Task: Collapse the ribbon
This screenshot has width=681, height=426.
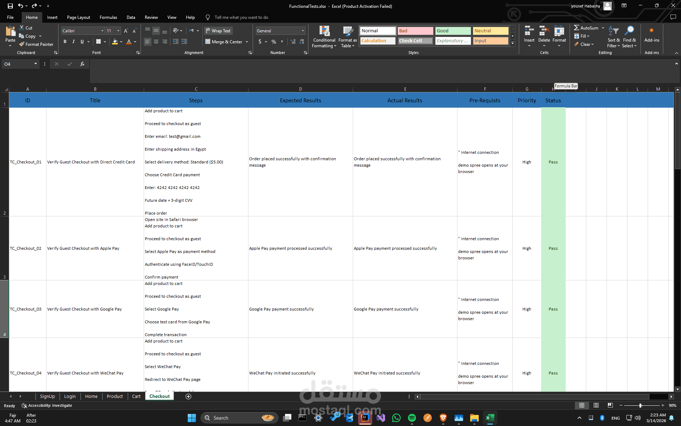Action: click(676, 53)
